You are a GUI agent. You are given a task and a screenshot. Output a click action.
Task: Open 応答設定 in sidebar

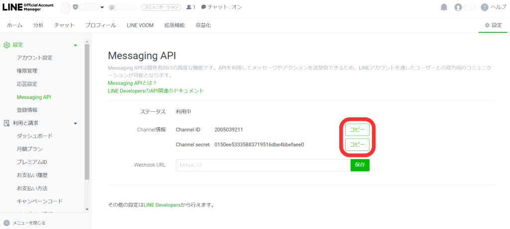(27, 84)
